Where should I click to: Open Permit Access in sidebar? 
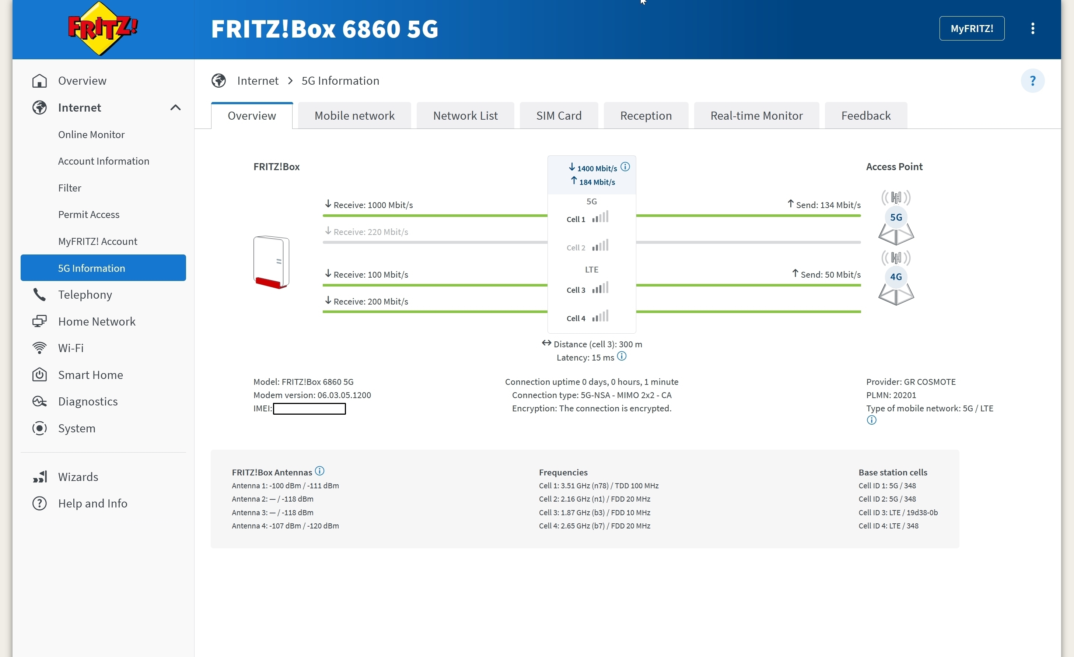[x=89, y=214]
